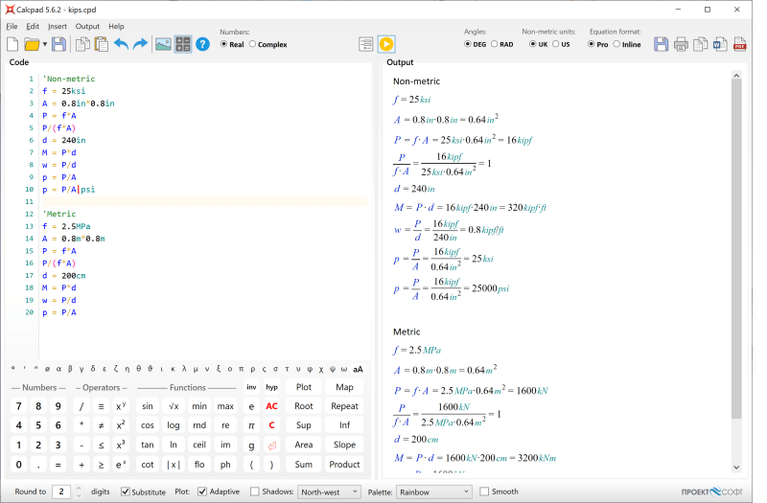Click the Sum function button

pos(304,465)
